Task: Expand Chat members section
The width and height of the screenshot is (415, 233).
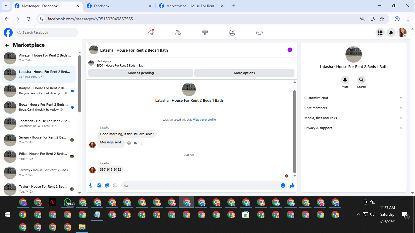Action: tap(354, 108)
